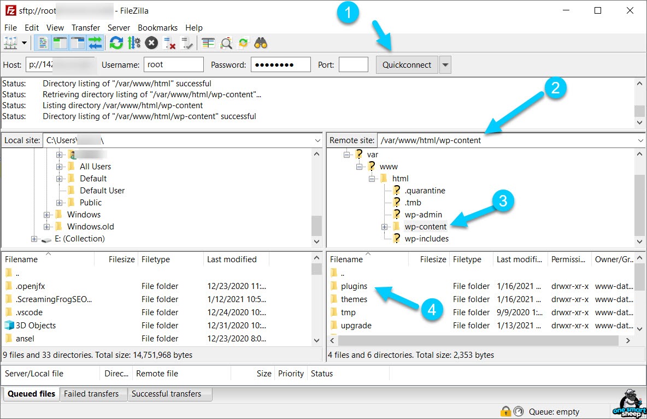Toggle directory comparison
Viewport: 647px width, 419px height.
point(226,43)
